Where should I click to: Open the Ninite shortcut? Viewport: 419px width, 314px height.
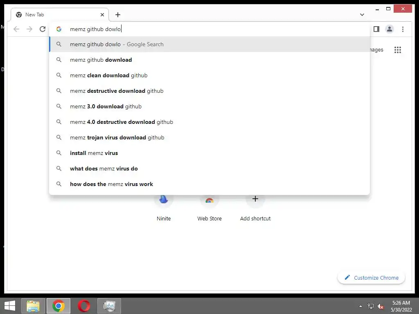pos(164,208)
